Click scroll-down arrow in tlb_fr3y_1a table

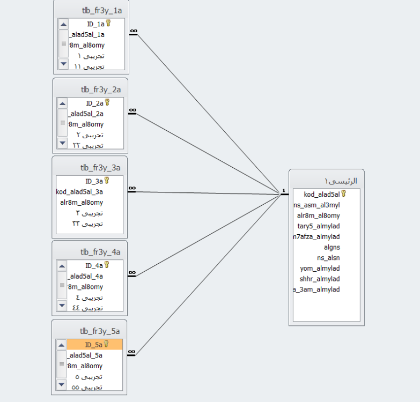click(63, 64)
